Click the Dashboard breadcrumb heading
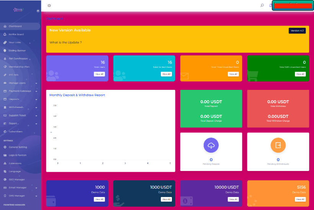Screen dimensions: 314x210 tap(55, 18)
